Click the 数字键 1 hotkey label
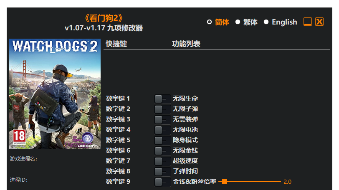Image resolution: width=339 pixels, height=190 pixels. pyautogui.click(x=118, y=99)
